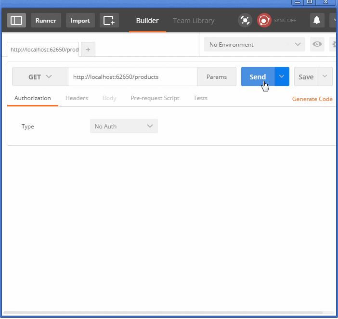This screenshot has width=338, height=319.
Task: Select the localhost:62650 request tab
Action: coord(43,50)
